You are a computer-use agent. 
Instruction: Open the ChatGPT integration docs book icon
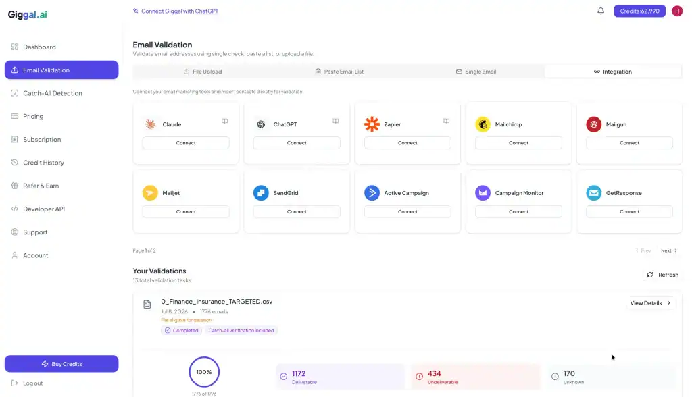click(x=335, y=121)
